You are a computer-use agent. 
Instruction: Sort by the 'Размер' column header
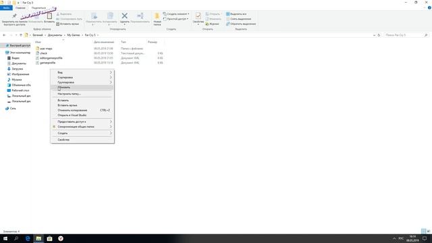[153, 42]
